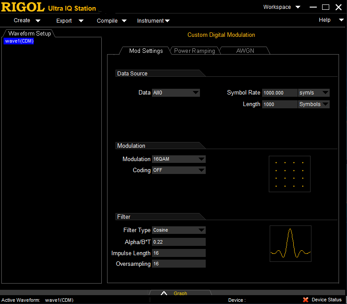Image resolution: width=347 pixels, height=304 pixels.
Task: Click the Alpha/B*T value field
Action: tap(179, 242)
